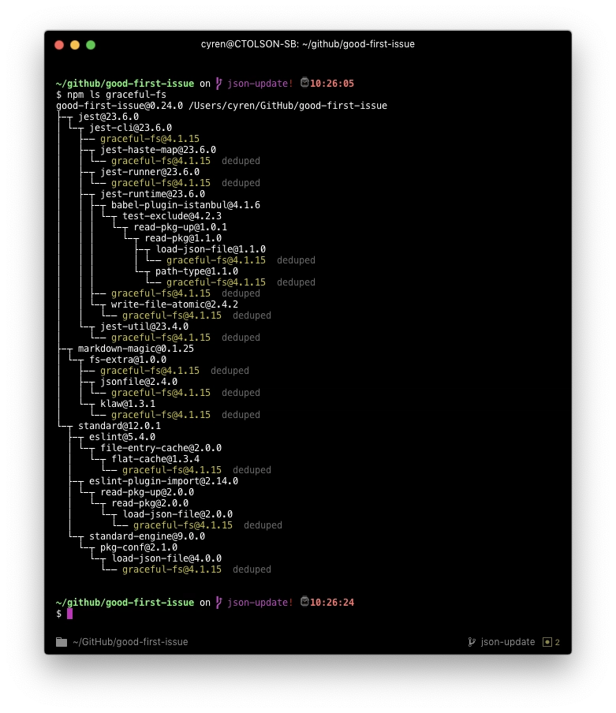Click the dirty files icon next to 2

(x=547, y=641)
